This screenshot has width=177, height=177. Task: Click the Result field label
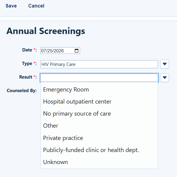point(28,77)
